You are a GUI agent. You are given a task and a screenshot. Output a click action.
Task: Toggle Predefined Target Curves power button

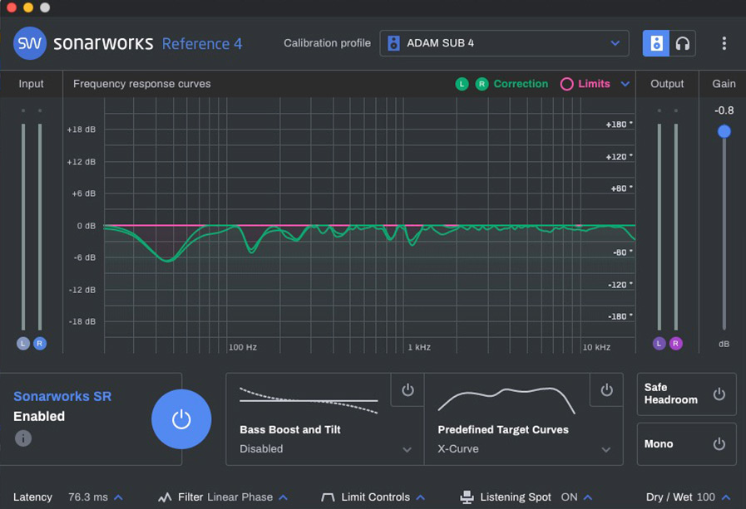606,390
